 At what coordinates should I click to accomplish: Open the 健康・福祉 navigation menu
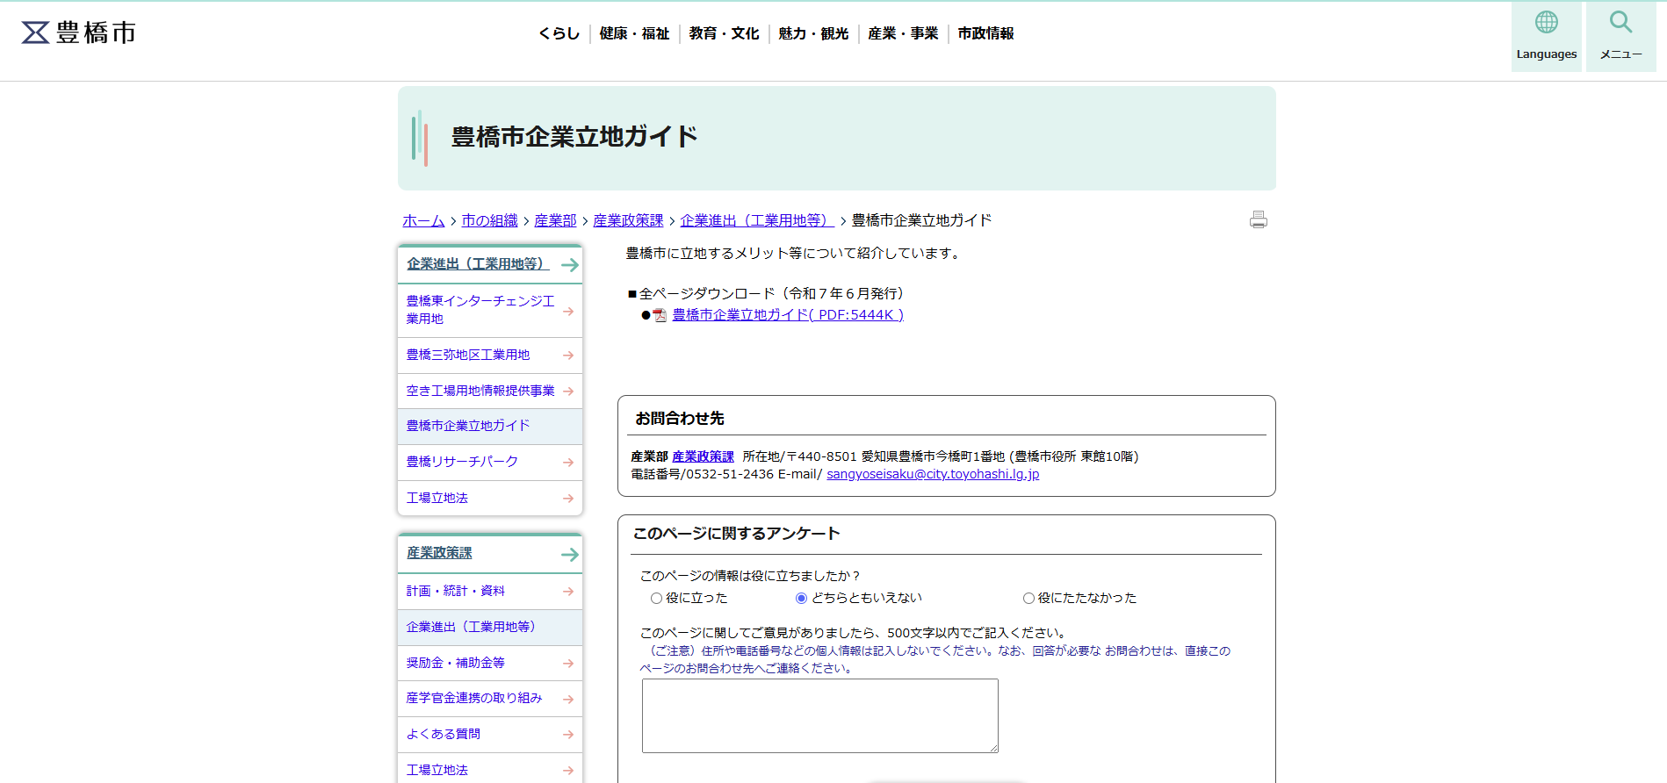634,33
